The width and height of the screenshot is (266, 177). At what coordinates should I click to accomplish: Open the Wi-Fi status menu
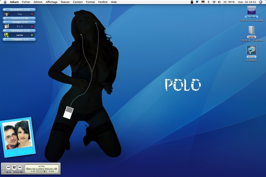tap(214, 2)
